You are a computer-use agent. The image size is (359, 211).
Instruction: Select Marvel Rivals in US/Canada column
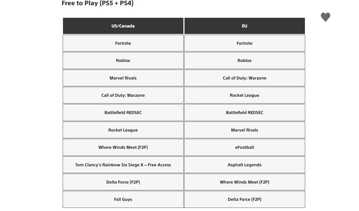(x=123, y=78)
